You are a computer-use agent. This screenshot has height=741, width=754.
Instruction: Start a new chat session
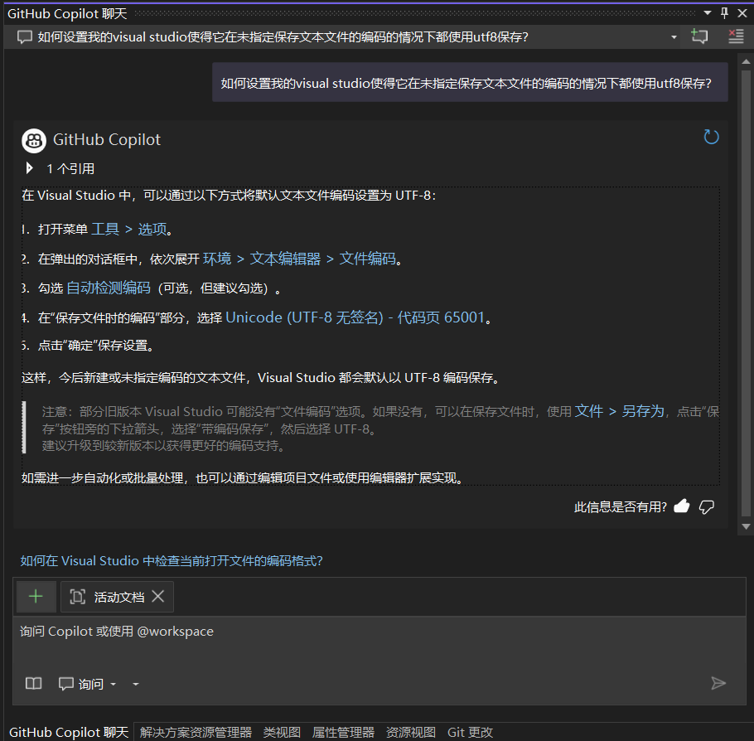[700, 36]
